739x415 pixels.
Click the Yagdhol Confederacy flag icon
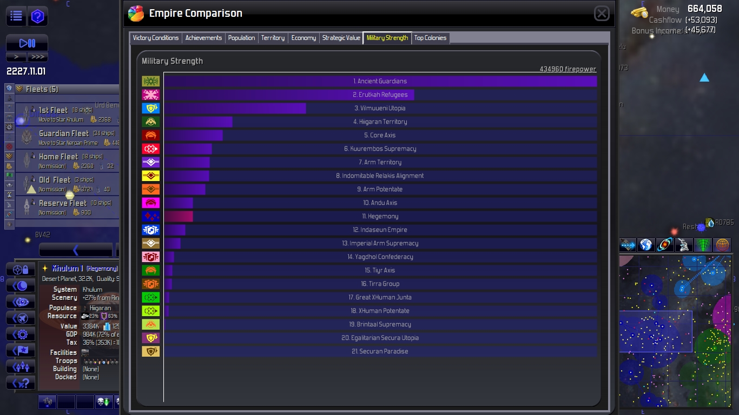click(x=151, y=257)
